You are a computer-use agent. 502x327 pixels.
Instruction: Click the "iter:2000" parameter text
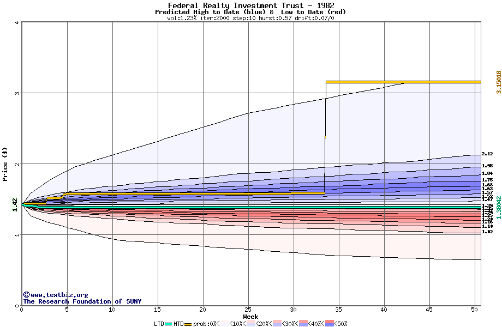(x=215, y=18)
